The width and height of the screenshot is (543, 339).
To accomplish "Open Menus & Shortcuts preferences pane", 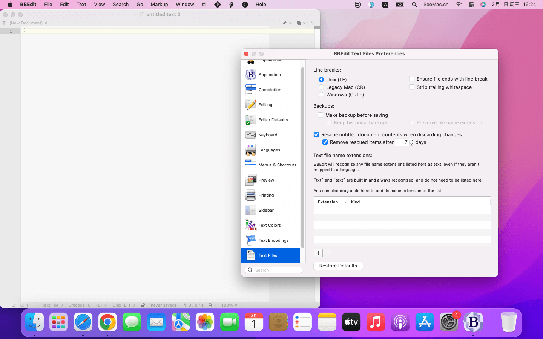I will [x=270, y=165].
